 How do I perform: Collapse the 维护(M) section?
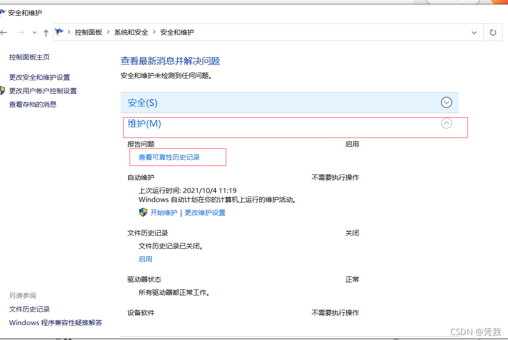(446, 123)
